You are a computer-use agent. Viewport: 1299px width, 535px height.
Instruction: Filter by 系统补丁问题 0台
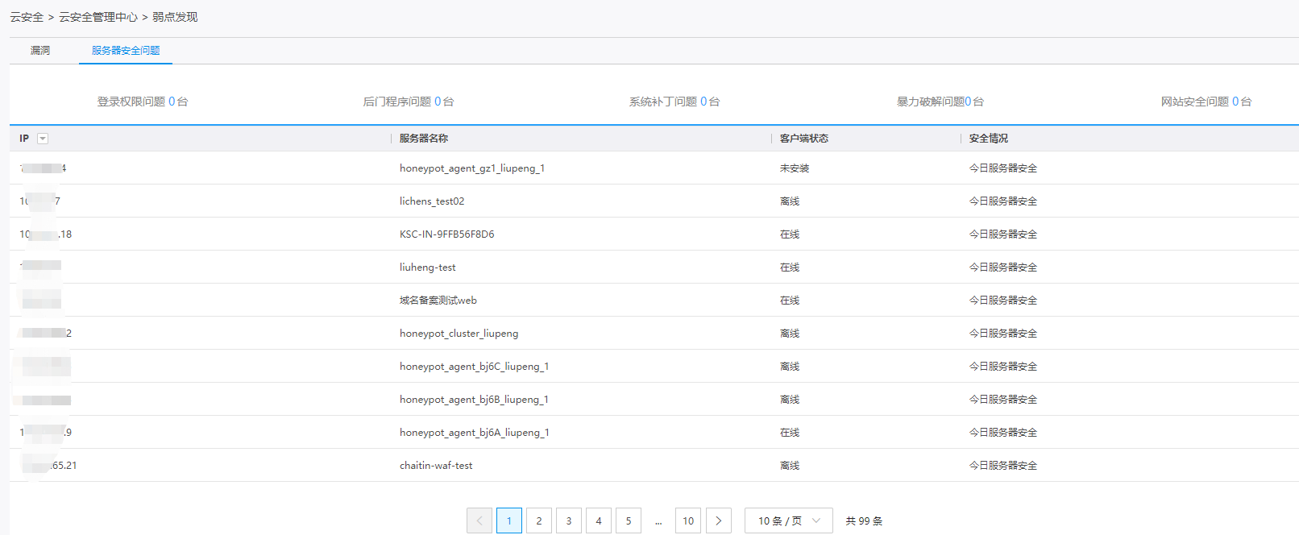click(674, 102)
